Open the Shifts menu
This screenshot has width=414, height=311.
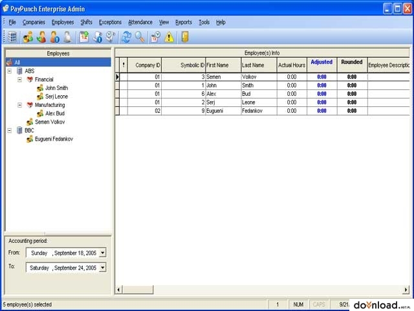click(86, 22)
